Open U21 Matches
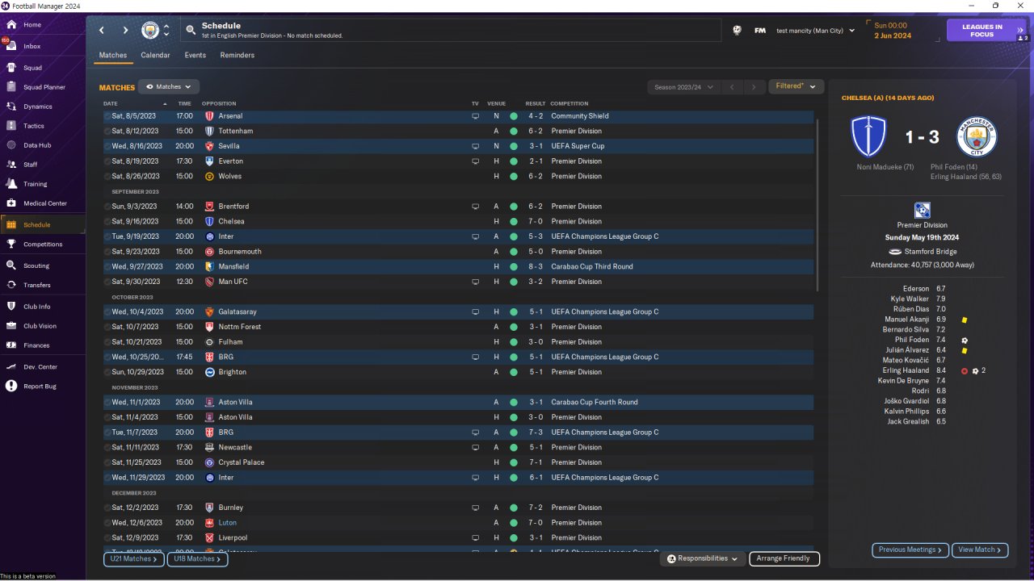This screenshot has width=1034, height=581. pyautogui.click(x=134, y=558)
